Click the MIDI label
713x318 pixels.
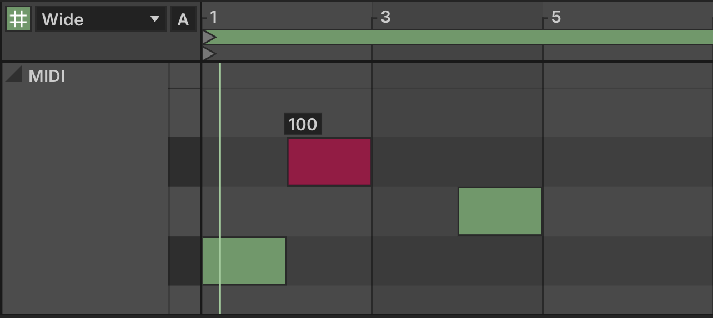[x=47, y=76]
